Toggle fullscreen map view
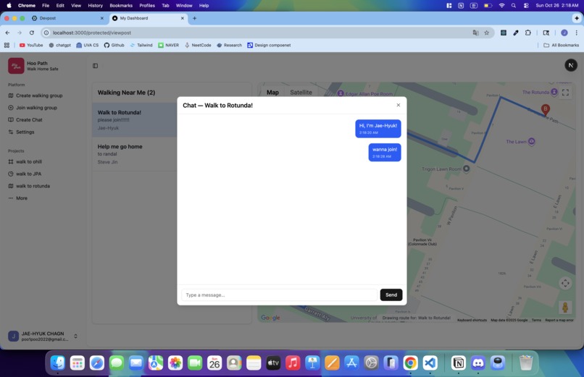The height and width of the screenshot is (377, 584). (565, 93)
